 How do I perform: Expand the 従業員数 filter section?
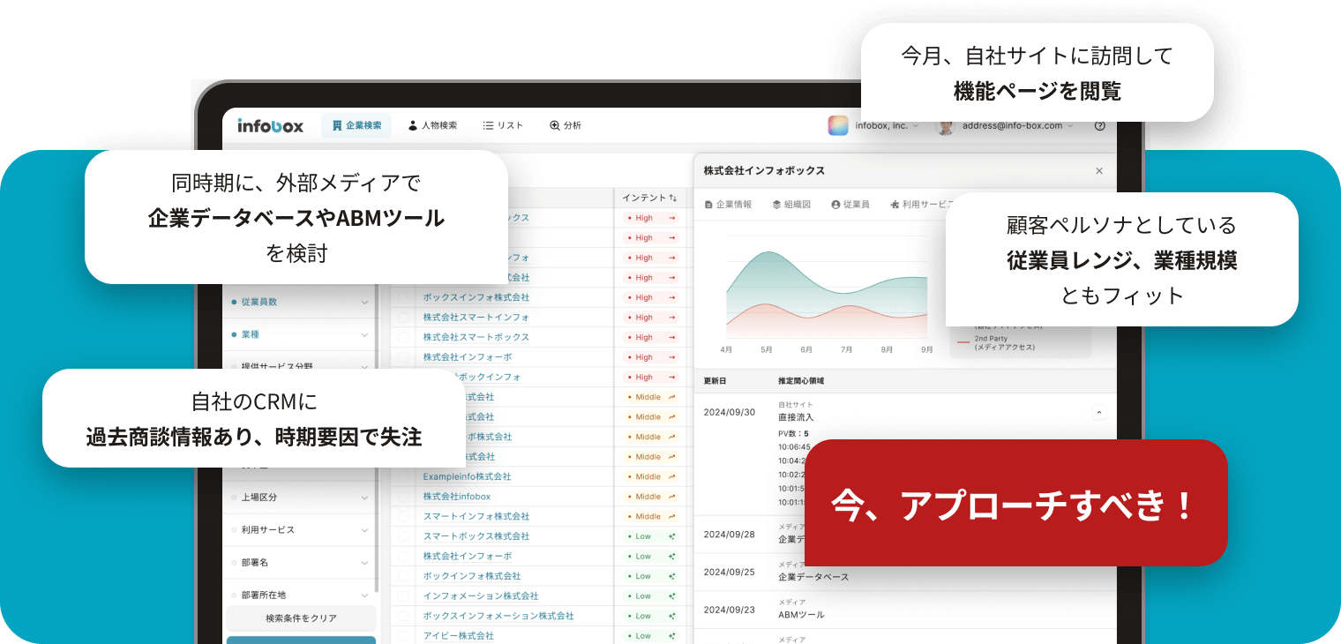pyautogui.click(x=364, y=302)
